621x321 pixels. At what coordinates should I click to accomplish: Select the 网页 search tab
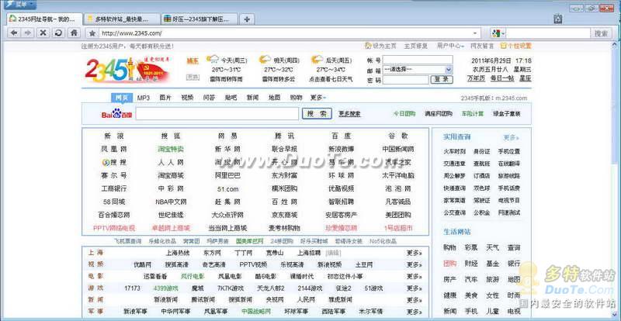tap(122, 98)
